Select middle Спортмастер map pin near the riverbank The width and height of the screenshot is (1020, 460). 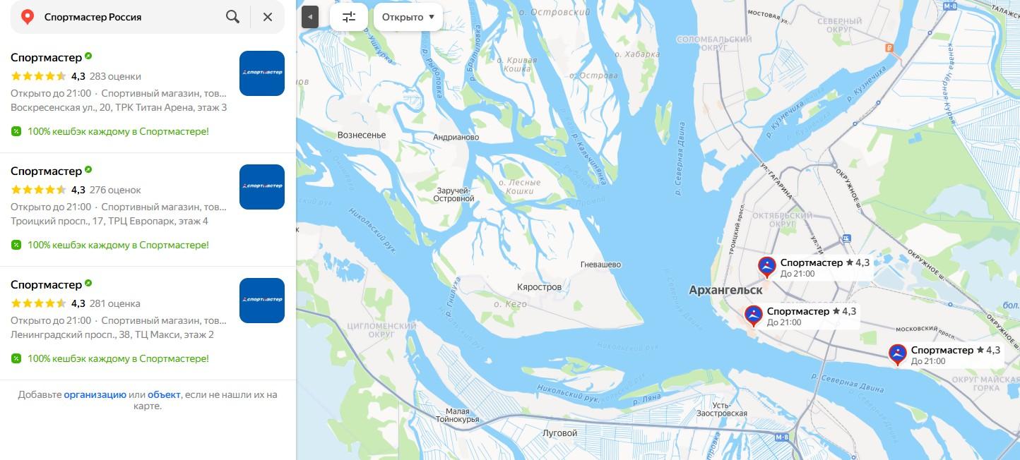coord(754,316)
